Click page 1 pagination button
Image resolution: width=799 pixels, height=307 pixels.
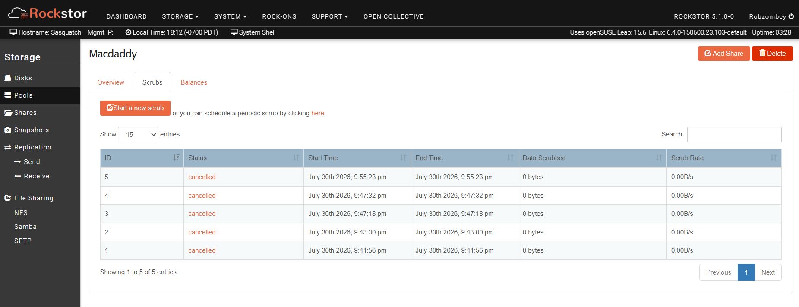(x=746, y=272)
